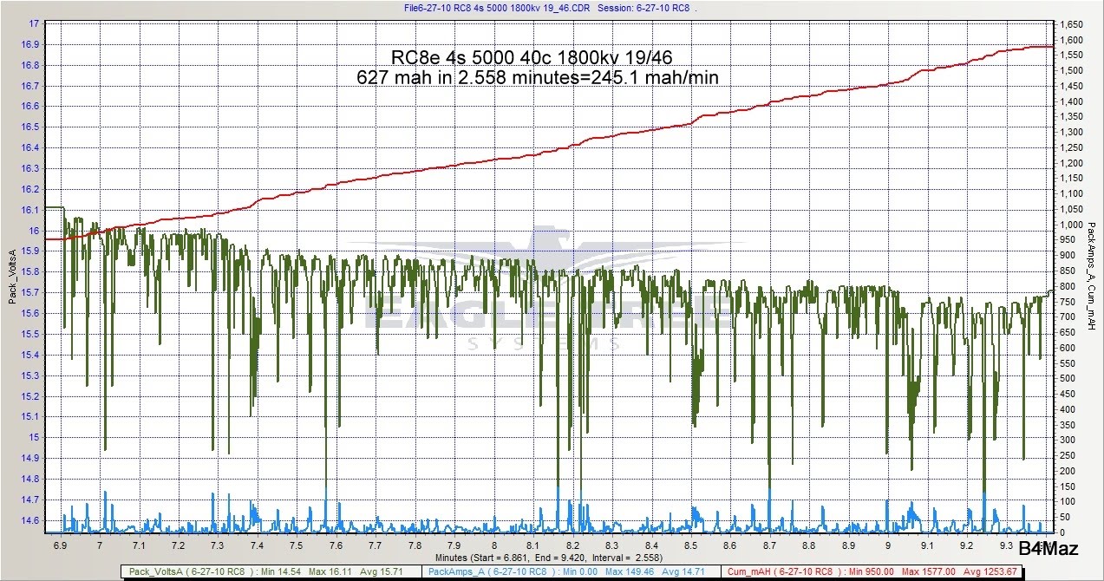Click the 627 mah subtitle annotation text
The height and width of the screenshot is (581, 1104).
click(x=538, y=77)
